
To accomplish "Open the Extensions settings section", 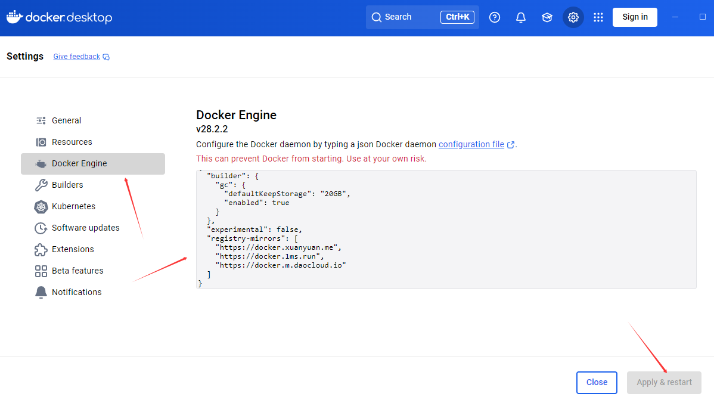I will 93,249.
